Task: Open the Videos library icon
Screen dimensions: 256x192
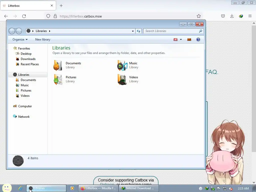Action: pos(122,79)
